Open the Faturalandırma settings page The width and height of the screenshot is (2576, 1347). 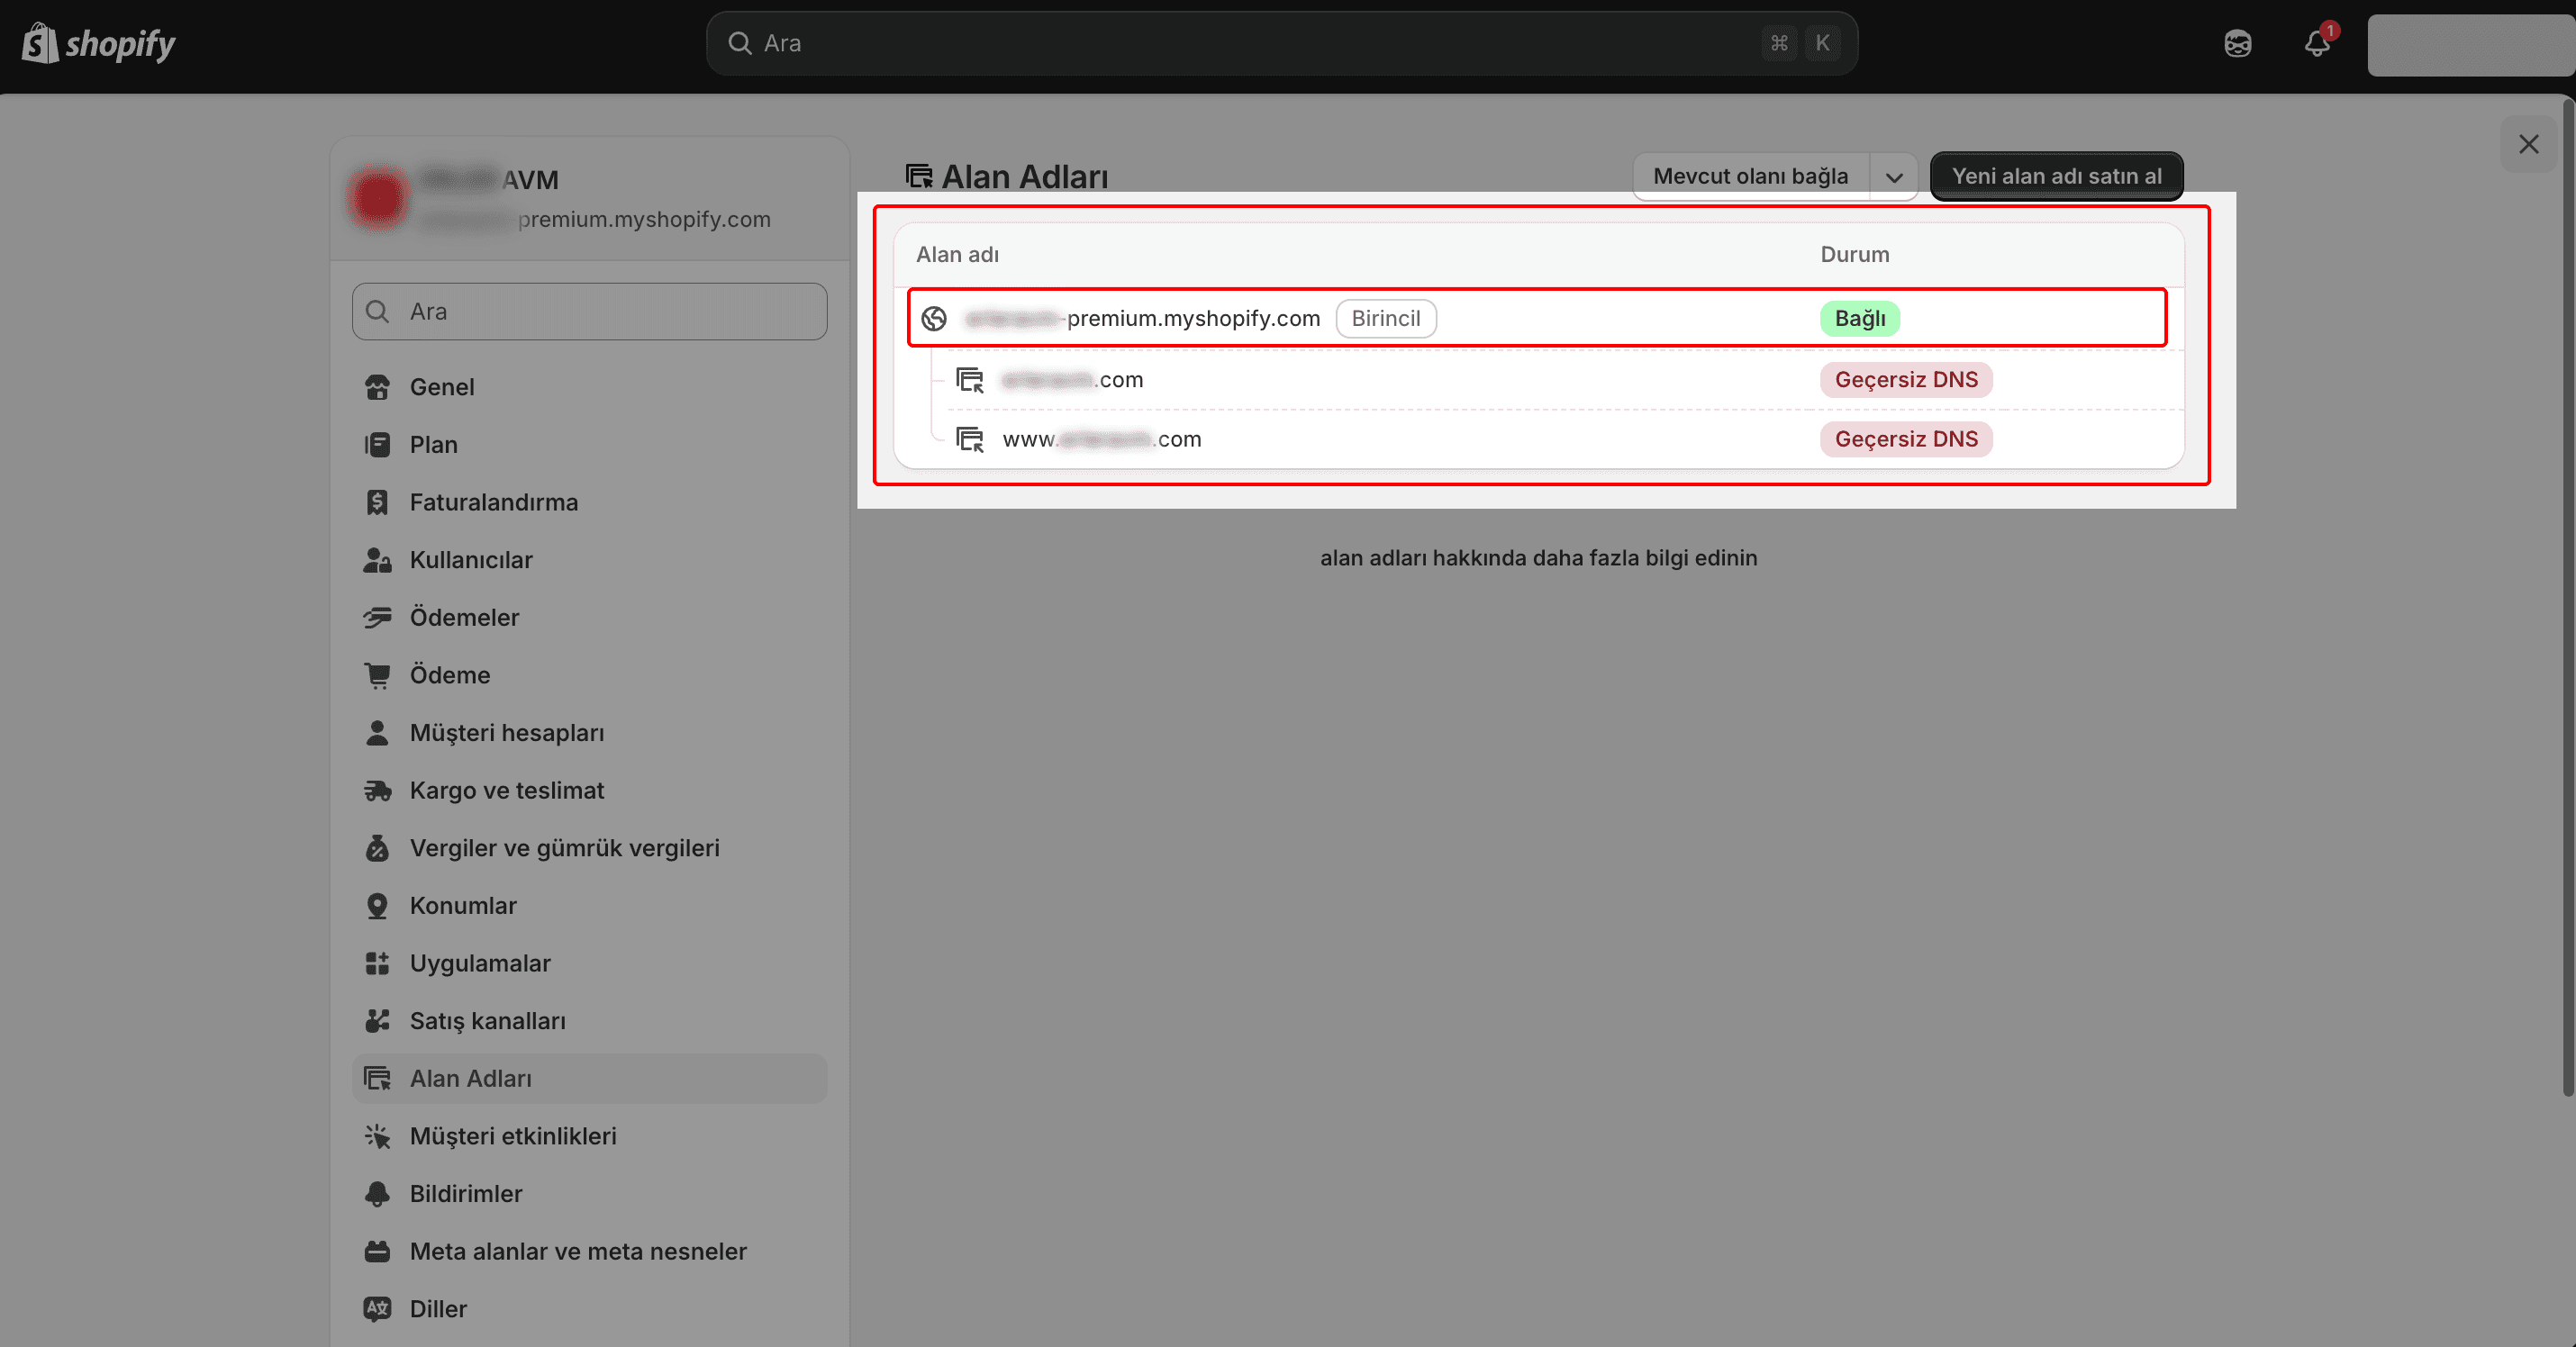tap(493, 502)
